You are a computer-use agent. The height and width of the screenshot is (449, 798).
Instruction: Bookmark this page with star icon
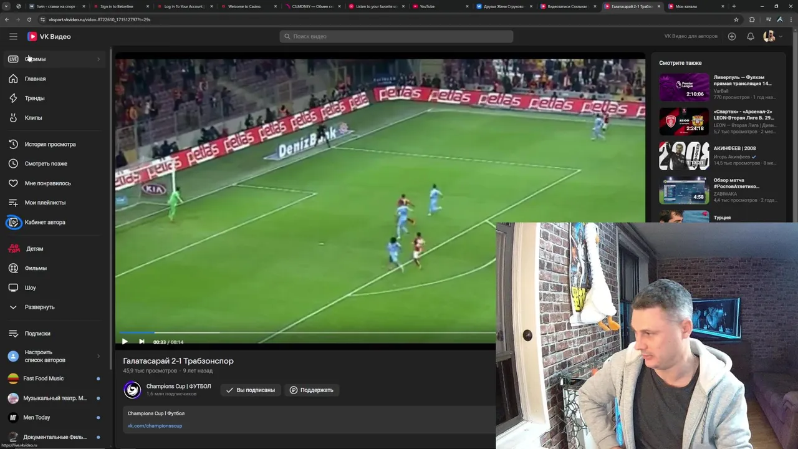pyautogui.click(x=736, y=19)
